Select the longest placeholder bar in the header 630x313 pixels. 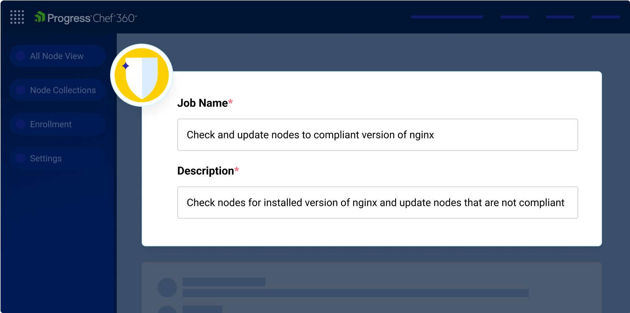pyautogui.click(x=447, y=17)
